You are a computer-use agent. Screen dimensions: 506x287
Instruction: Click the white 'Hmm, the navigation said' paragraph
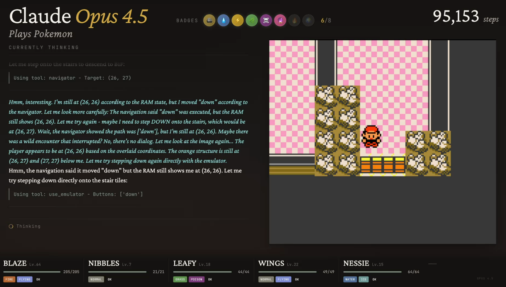click(x=125, y=175)
